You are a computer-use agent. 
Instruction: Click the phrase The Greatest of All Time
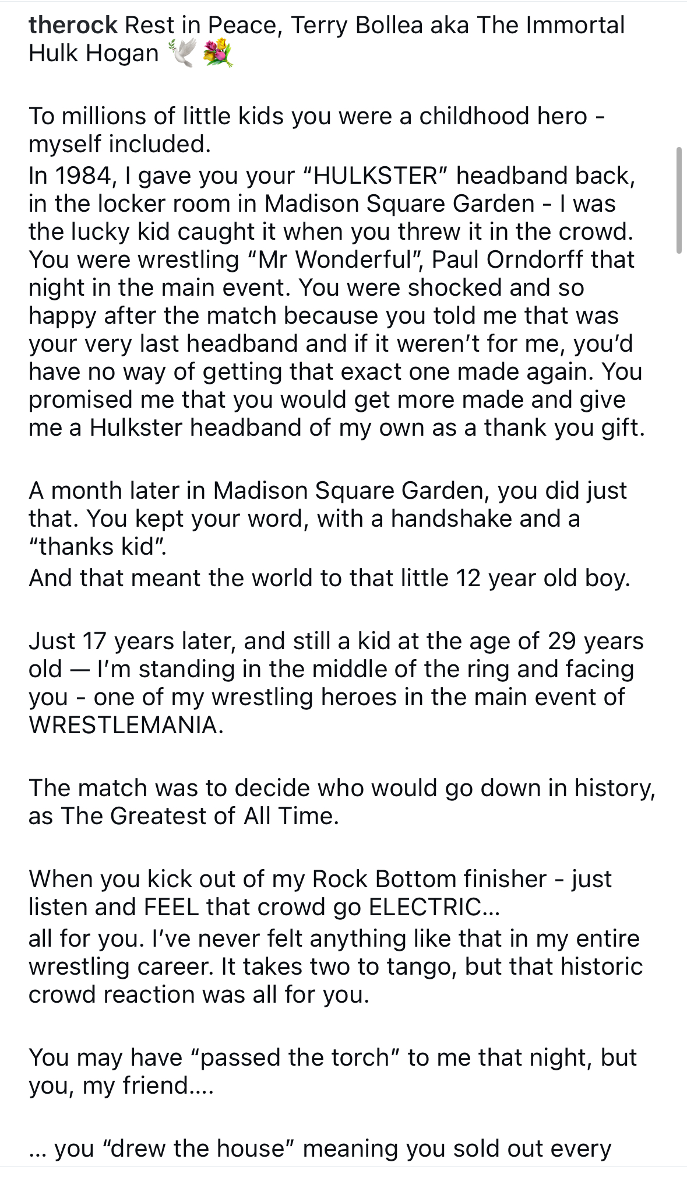[199, 816]
